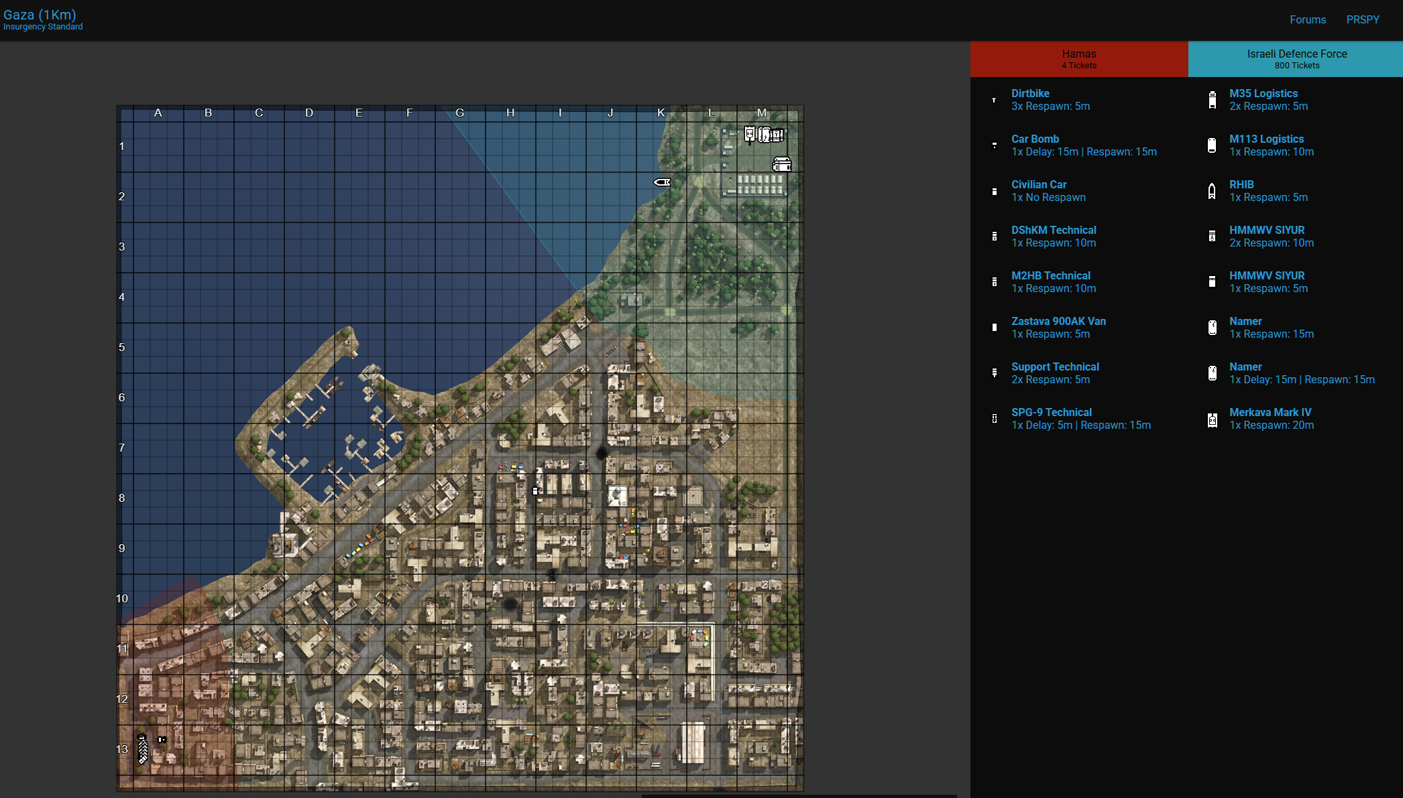Click stacked technicals marker at bottom-left of map
This screenshot has width=1403, height=798.
pos(142,749)
